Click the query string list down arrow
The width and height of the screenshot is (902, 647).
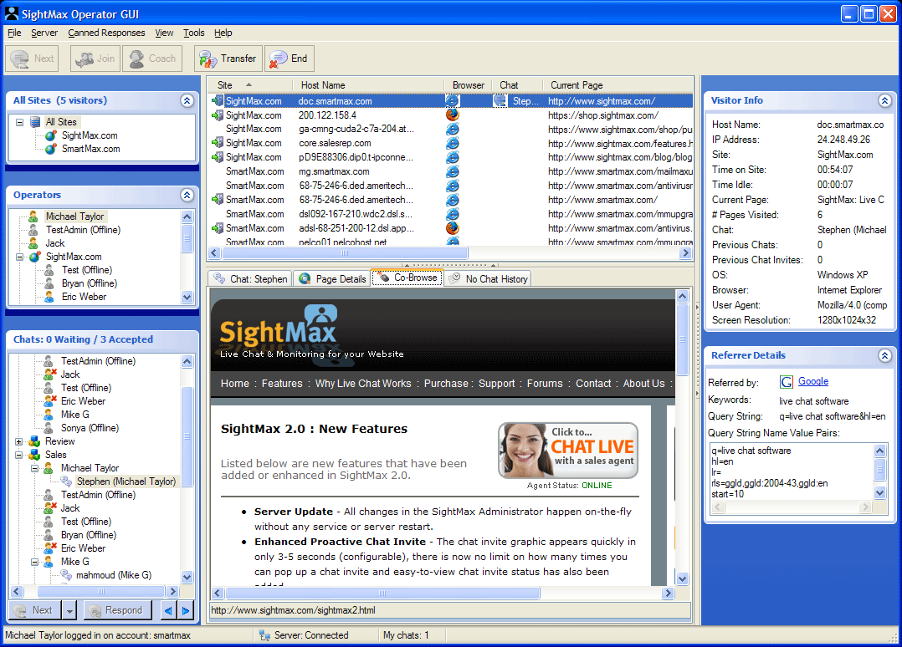(879, 492)
